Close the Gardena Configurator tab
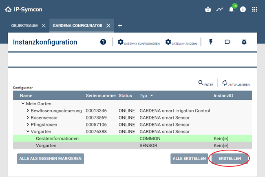Viewport: 265px width, 177px height. [x=108, y=26]
